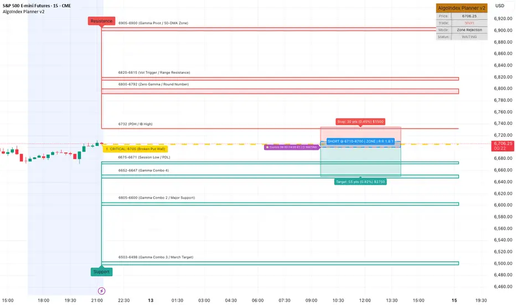Click the 6706.25 value in the Price row
The image size is (516, 305).
pyautogui.click(x=469, y=16)
